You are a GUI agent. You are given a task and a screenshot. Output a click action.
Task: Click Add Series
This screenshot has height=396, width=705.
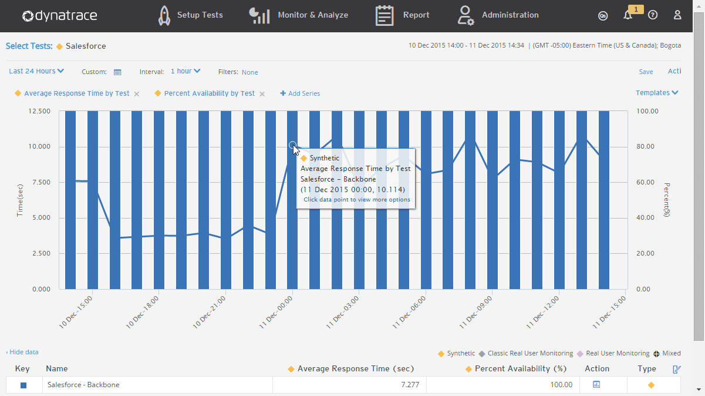[x=300, y=93]
